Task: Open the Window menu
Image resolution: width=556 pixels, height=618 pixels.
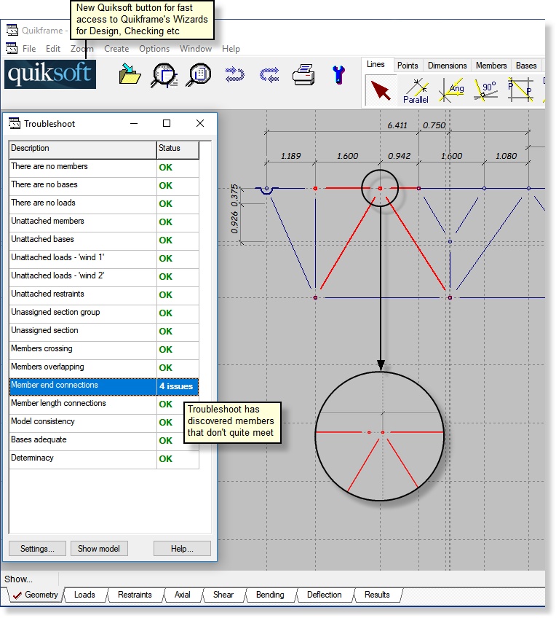Action: pyautogui.click(x=196, y=49)
